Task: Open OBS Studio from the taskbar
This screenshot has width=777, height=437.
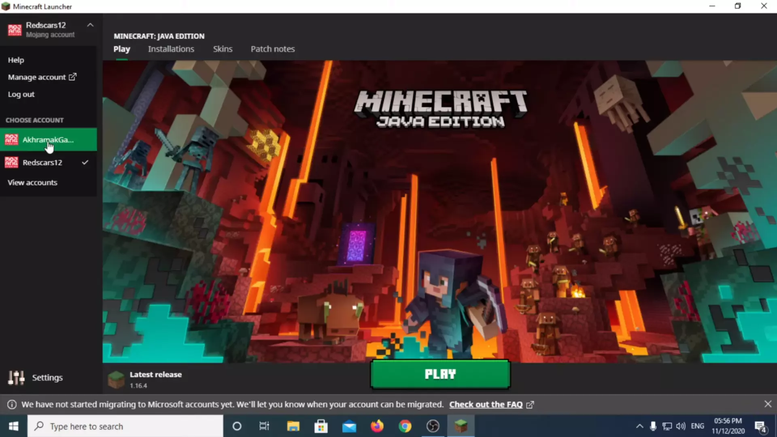Action: click(433, 426)
